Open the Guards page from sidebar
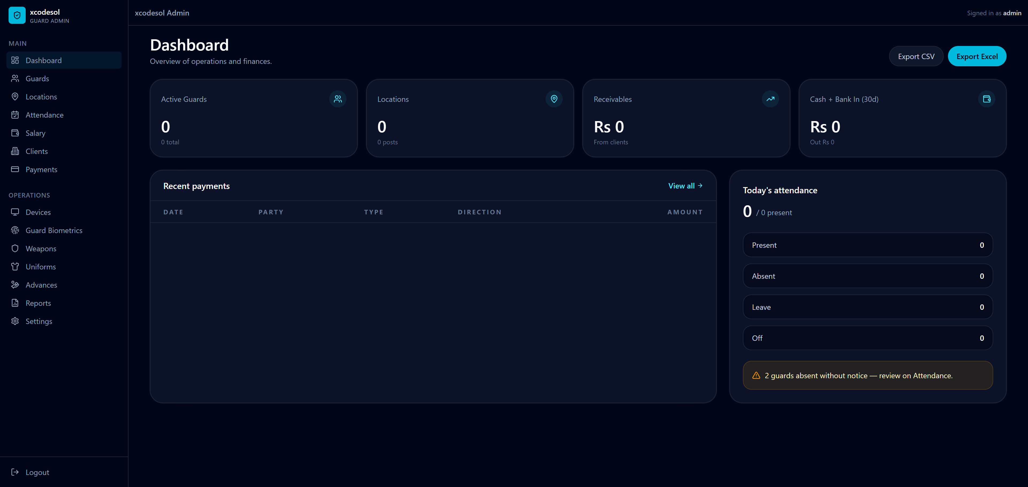The height and width of the screenshot is (487, 1028). tap(64, 79)
